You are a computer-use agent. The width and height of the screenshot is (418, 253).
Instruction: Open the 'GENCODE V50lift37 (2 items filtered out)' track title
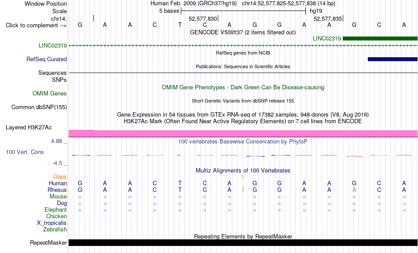point(242,32)
